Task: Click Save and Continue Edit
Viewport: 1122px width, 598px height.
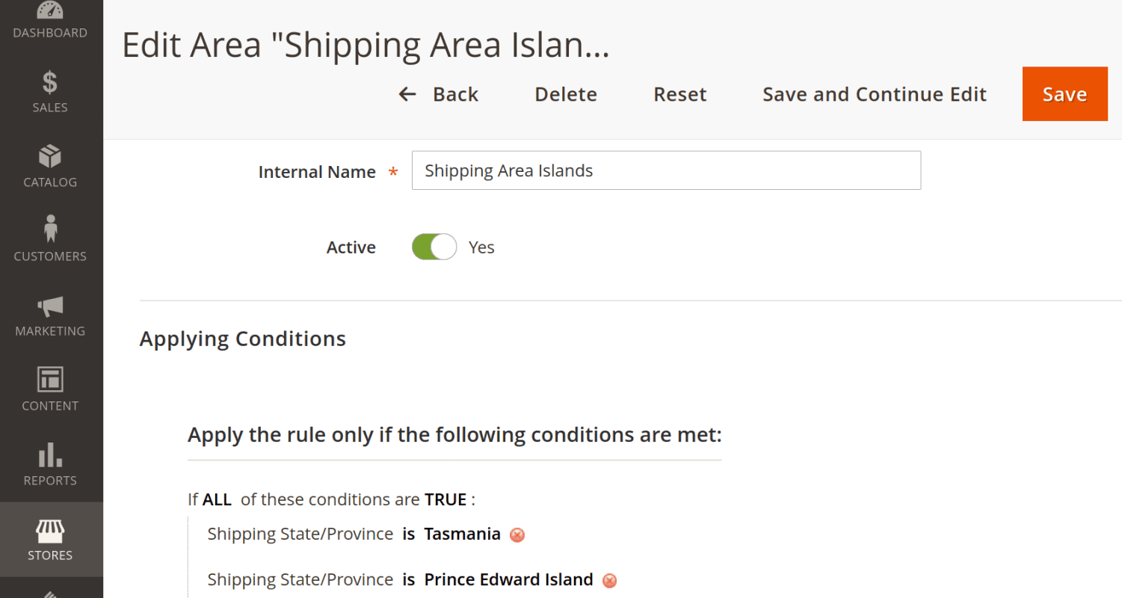Action: pos(875,94)
